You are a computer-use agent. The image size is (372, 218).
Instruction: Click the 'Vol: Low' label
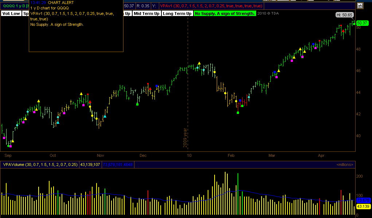coord(11,13)
